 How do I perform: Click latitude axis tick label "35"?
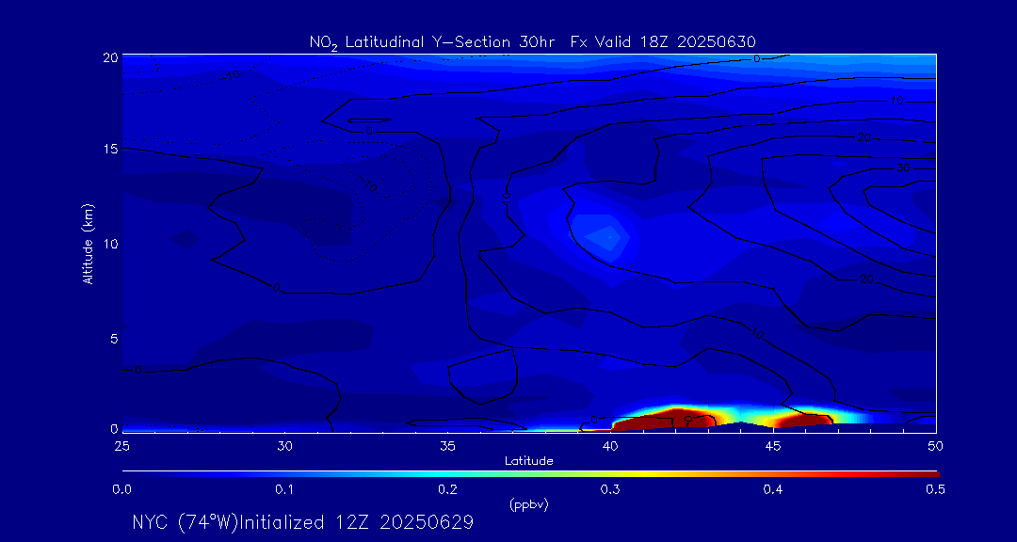tap(447, 446)
